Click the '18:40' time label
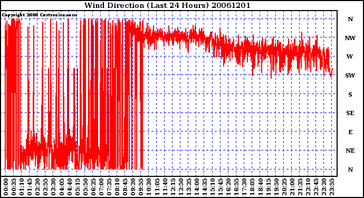This screenshot has height=198, width=364. tap(260, 187)
